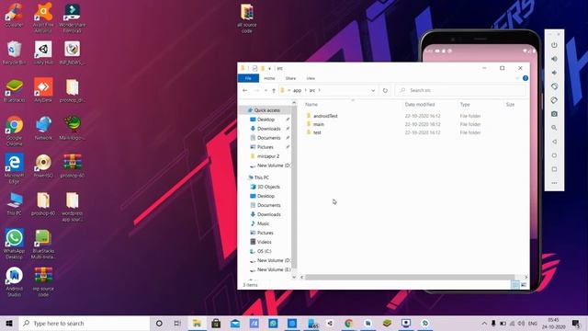Rotate emulator left icon
Image resolution: width=588 pixels, height=331 pixels.
pyautogui.click(x=554, y=86)
